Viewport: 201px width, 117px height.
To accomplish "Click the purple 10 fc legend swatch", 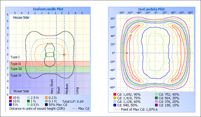I will click(11, 101).
